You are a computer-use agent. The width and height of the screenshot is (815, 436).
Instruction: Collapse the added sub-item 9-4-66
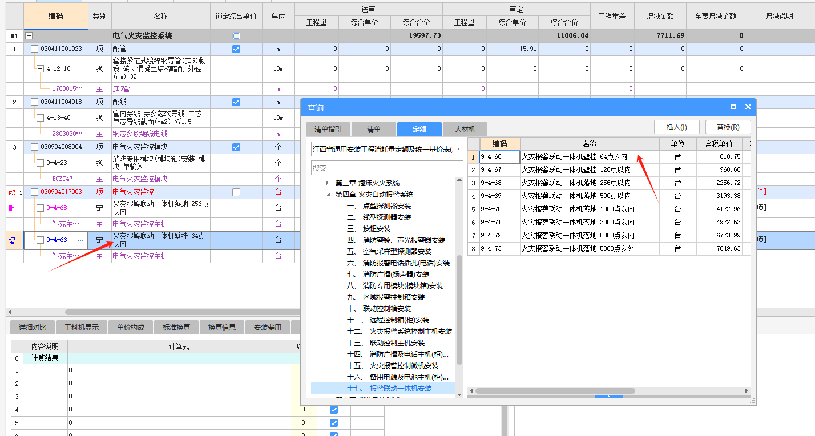pyautogui.click(x=40, y=240)
